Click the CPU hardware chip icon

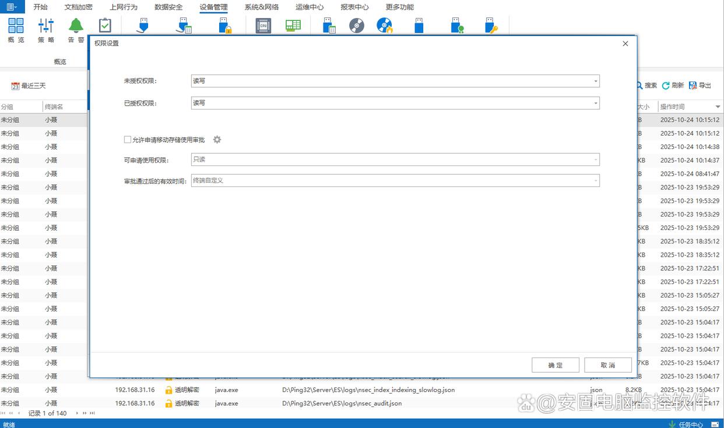263,26
